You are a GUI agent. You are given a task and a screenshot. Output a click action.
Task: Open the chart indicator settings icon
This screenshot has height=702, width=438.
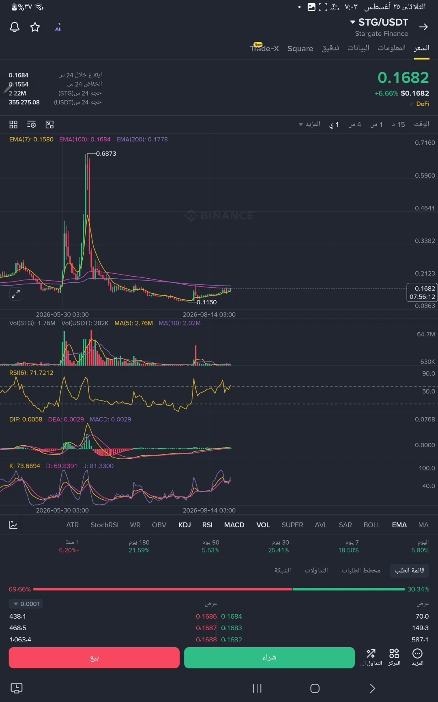point(31,124)
